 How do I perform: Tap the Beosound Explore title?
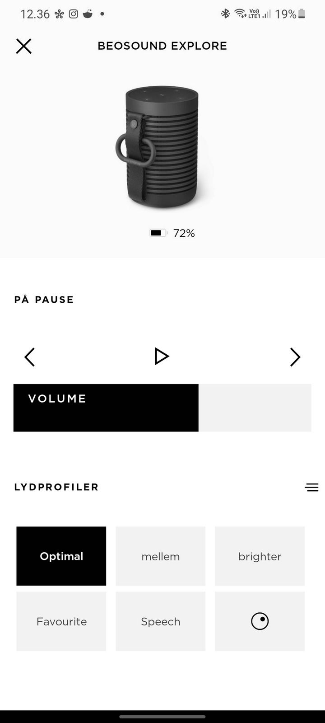[162, 46]
